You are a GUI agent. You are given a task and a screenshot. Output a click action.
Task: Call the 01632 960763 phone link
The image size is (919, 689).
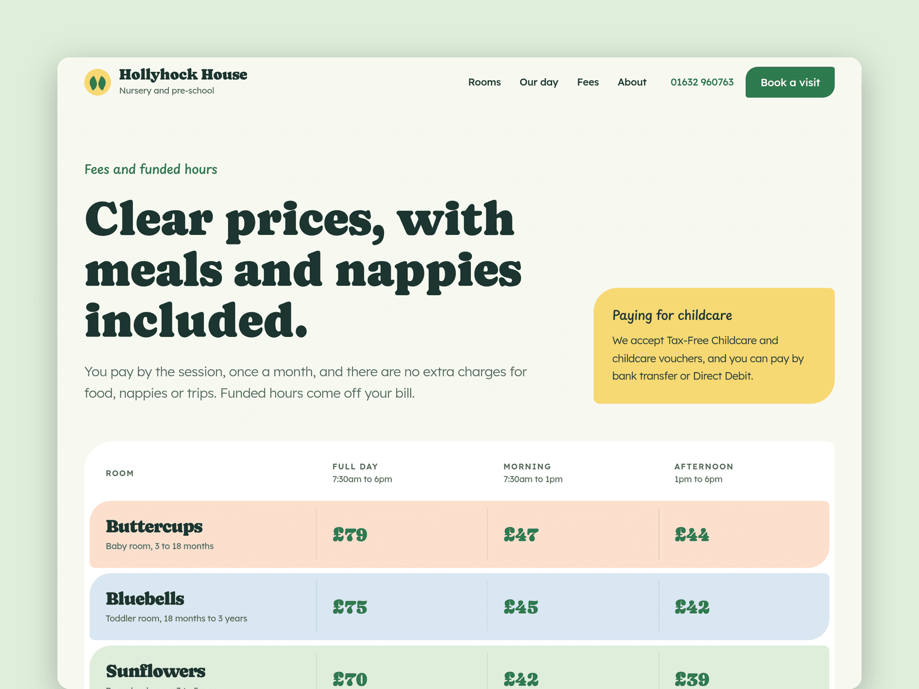(x=702, y=82)
